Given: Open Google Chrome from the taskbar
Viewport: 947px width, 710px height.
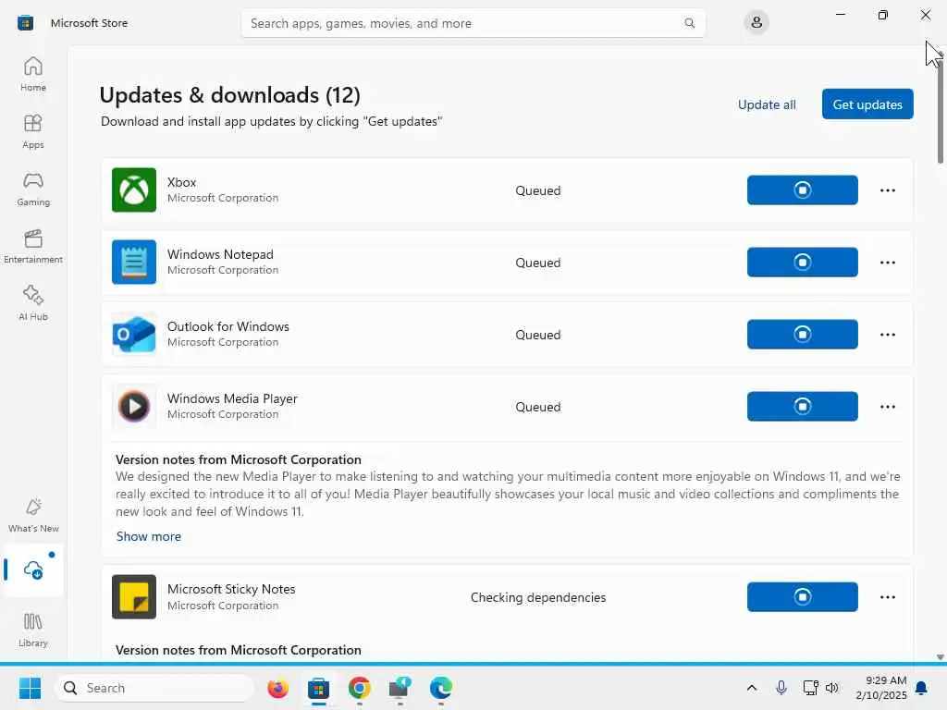Looking at the screenshot, I should [x=360, y=688].
